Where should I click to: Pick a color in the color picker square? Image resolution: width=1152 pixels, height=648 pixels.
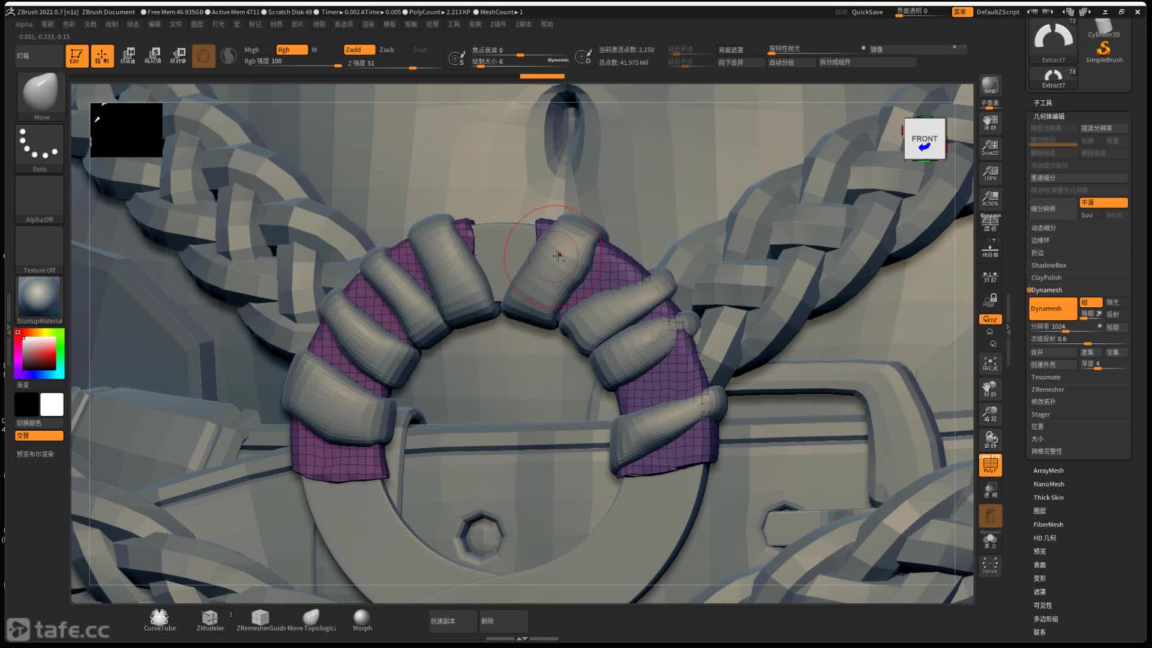(x=40, y=353)
